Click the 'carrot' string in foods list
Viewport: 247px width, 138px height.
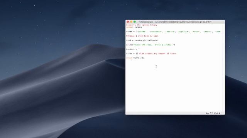coord(207,31)
